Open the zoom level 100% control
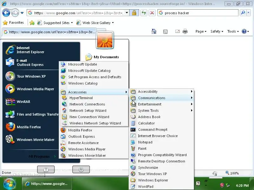This screenshot has height=190, width=254. tap(232, 173)
